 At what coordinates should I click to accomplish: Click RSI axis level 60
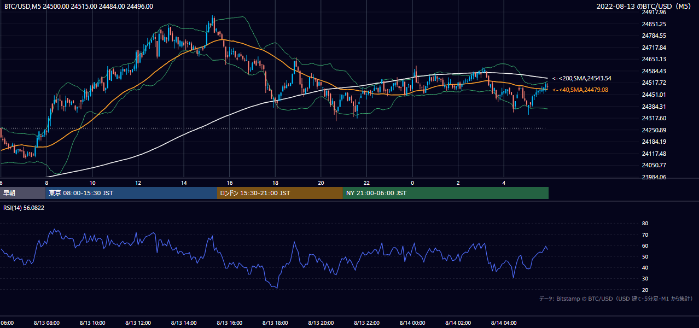pyautogui.click(x=645, y=245)
